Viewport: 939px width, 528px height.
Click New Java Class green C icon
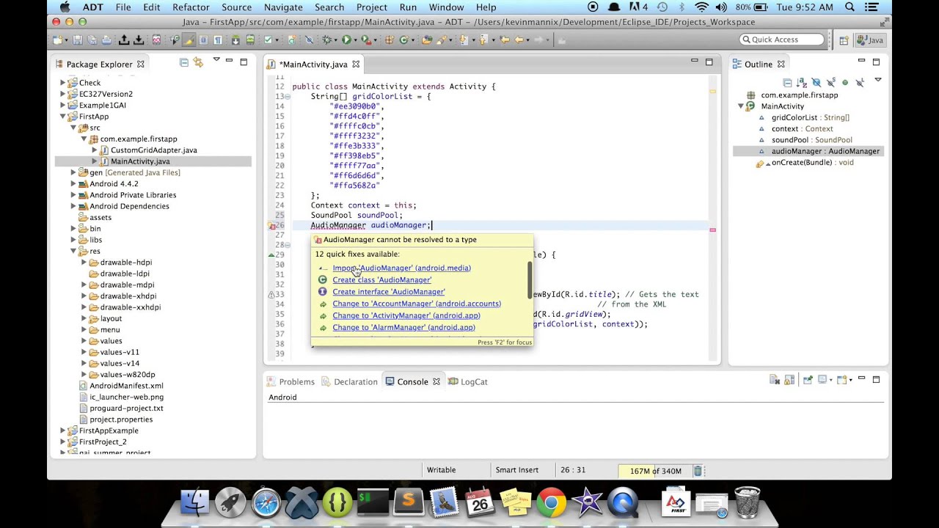tap(403, 40)
